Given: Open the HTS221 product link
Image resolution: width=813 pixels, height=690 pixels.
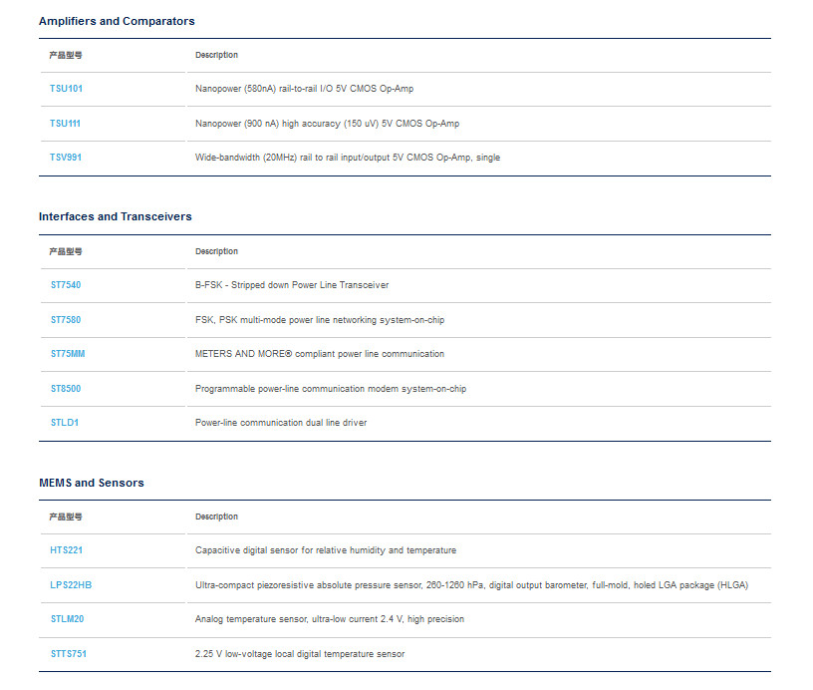Looking at the screenshot, I should click(67, 550).
